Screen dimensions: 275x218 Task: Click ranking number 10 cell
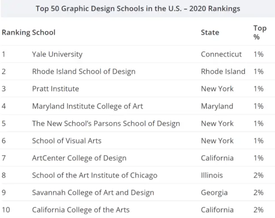click(x=6, y=210)
